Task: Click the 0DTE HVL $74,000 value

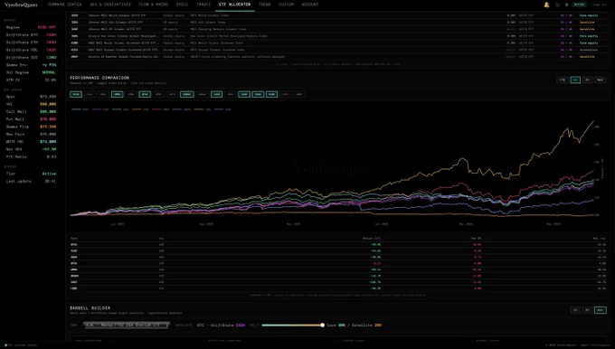Action: (48, 142)
